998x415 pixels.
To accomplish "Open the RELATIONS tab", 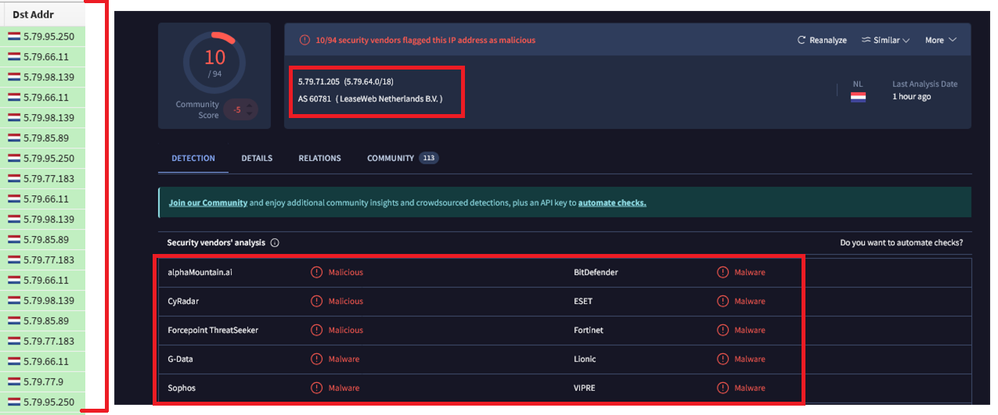I will [319, 158].
